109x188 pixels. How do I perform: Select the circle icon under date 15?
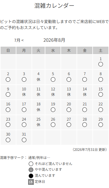(x=101, y=94)
